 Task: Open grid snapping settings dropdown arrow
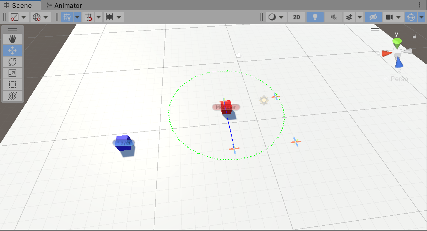(98, 17)
